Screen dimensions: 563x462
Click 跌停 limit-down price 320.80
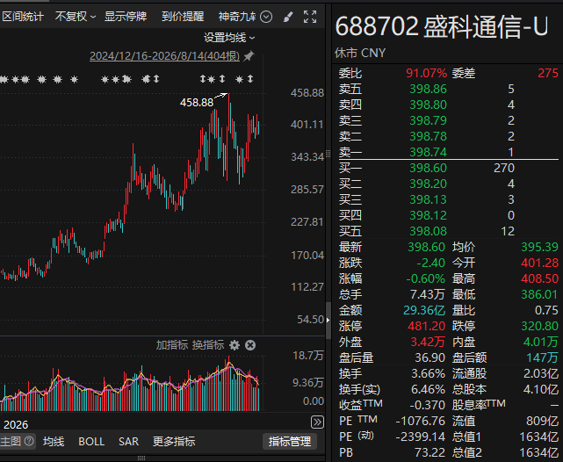(539, 326)
